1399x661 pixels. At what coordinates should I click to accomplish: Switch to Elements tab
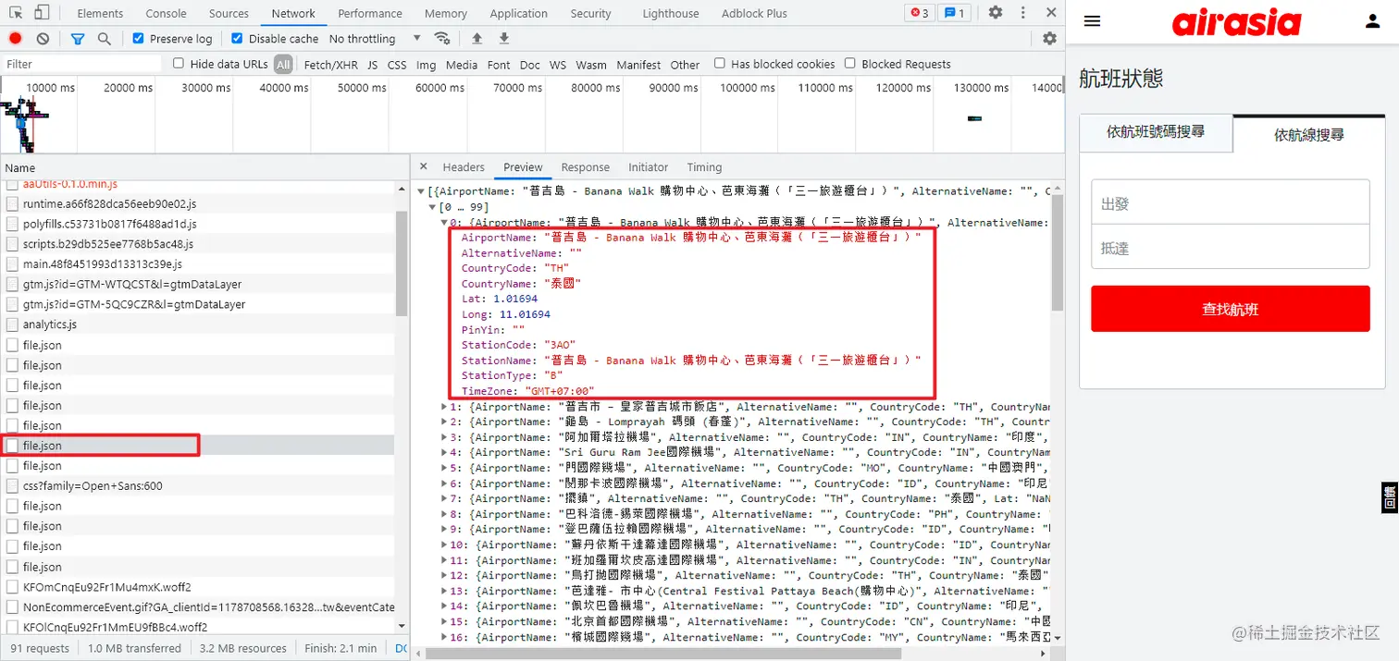pyautogui.click(x=100, y=13)
